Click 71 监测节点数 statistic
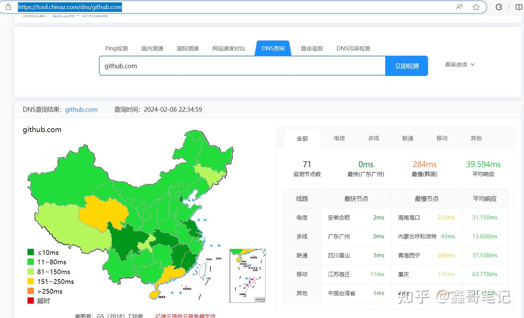This screenshot has height=318, width=524. click(307, 169)
